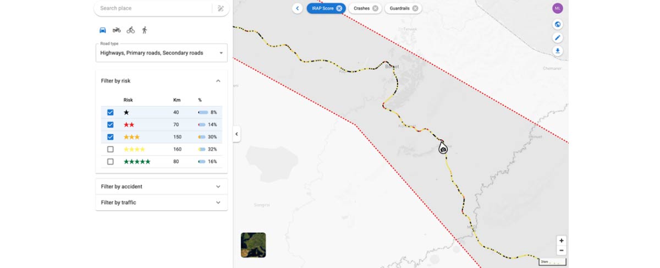This screenshot has width=660, height=268.
Task: Enable the five-star risk checkbox
Action: 111,162
